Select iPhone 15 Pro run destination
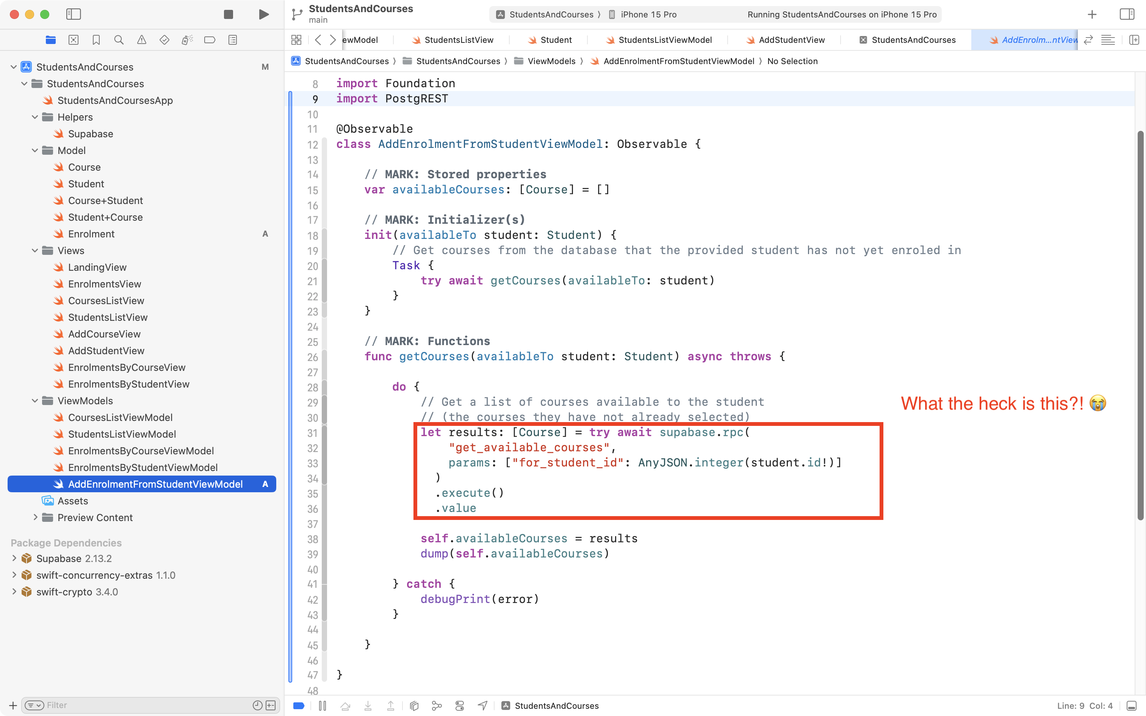 point(648,14)
